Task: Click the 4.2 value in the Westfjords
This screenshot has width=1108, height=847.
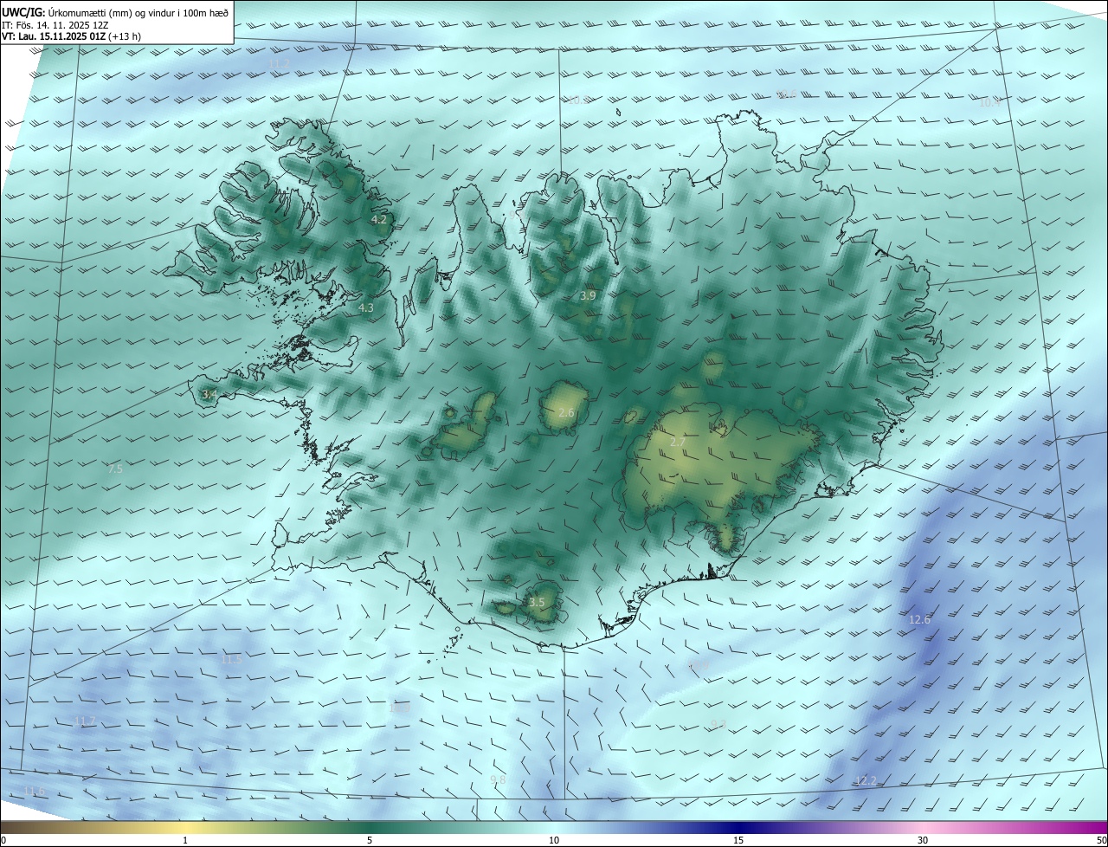Action: click(379, 220)
